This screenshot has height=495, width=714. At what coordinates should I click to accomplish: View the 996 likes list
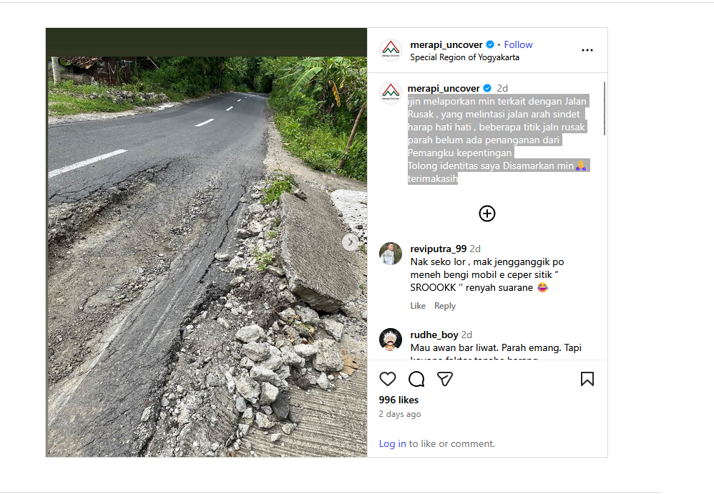pos(398,400)
